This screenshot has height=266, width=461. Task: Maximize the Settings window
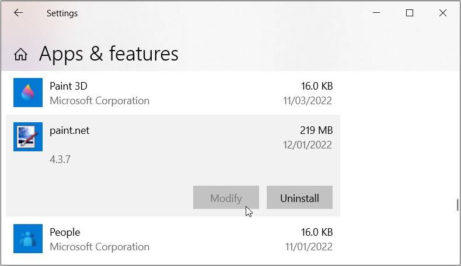pos(410,13)
